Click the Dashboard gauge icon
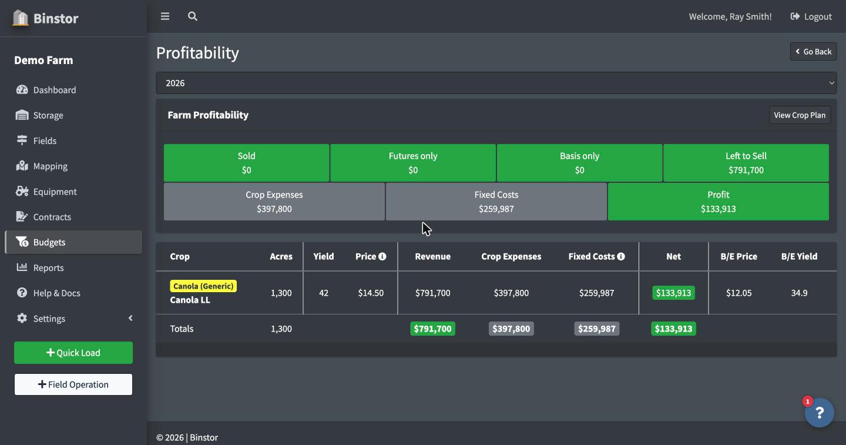 pos(22,90)
